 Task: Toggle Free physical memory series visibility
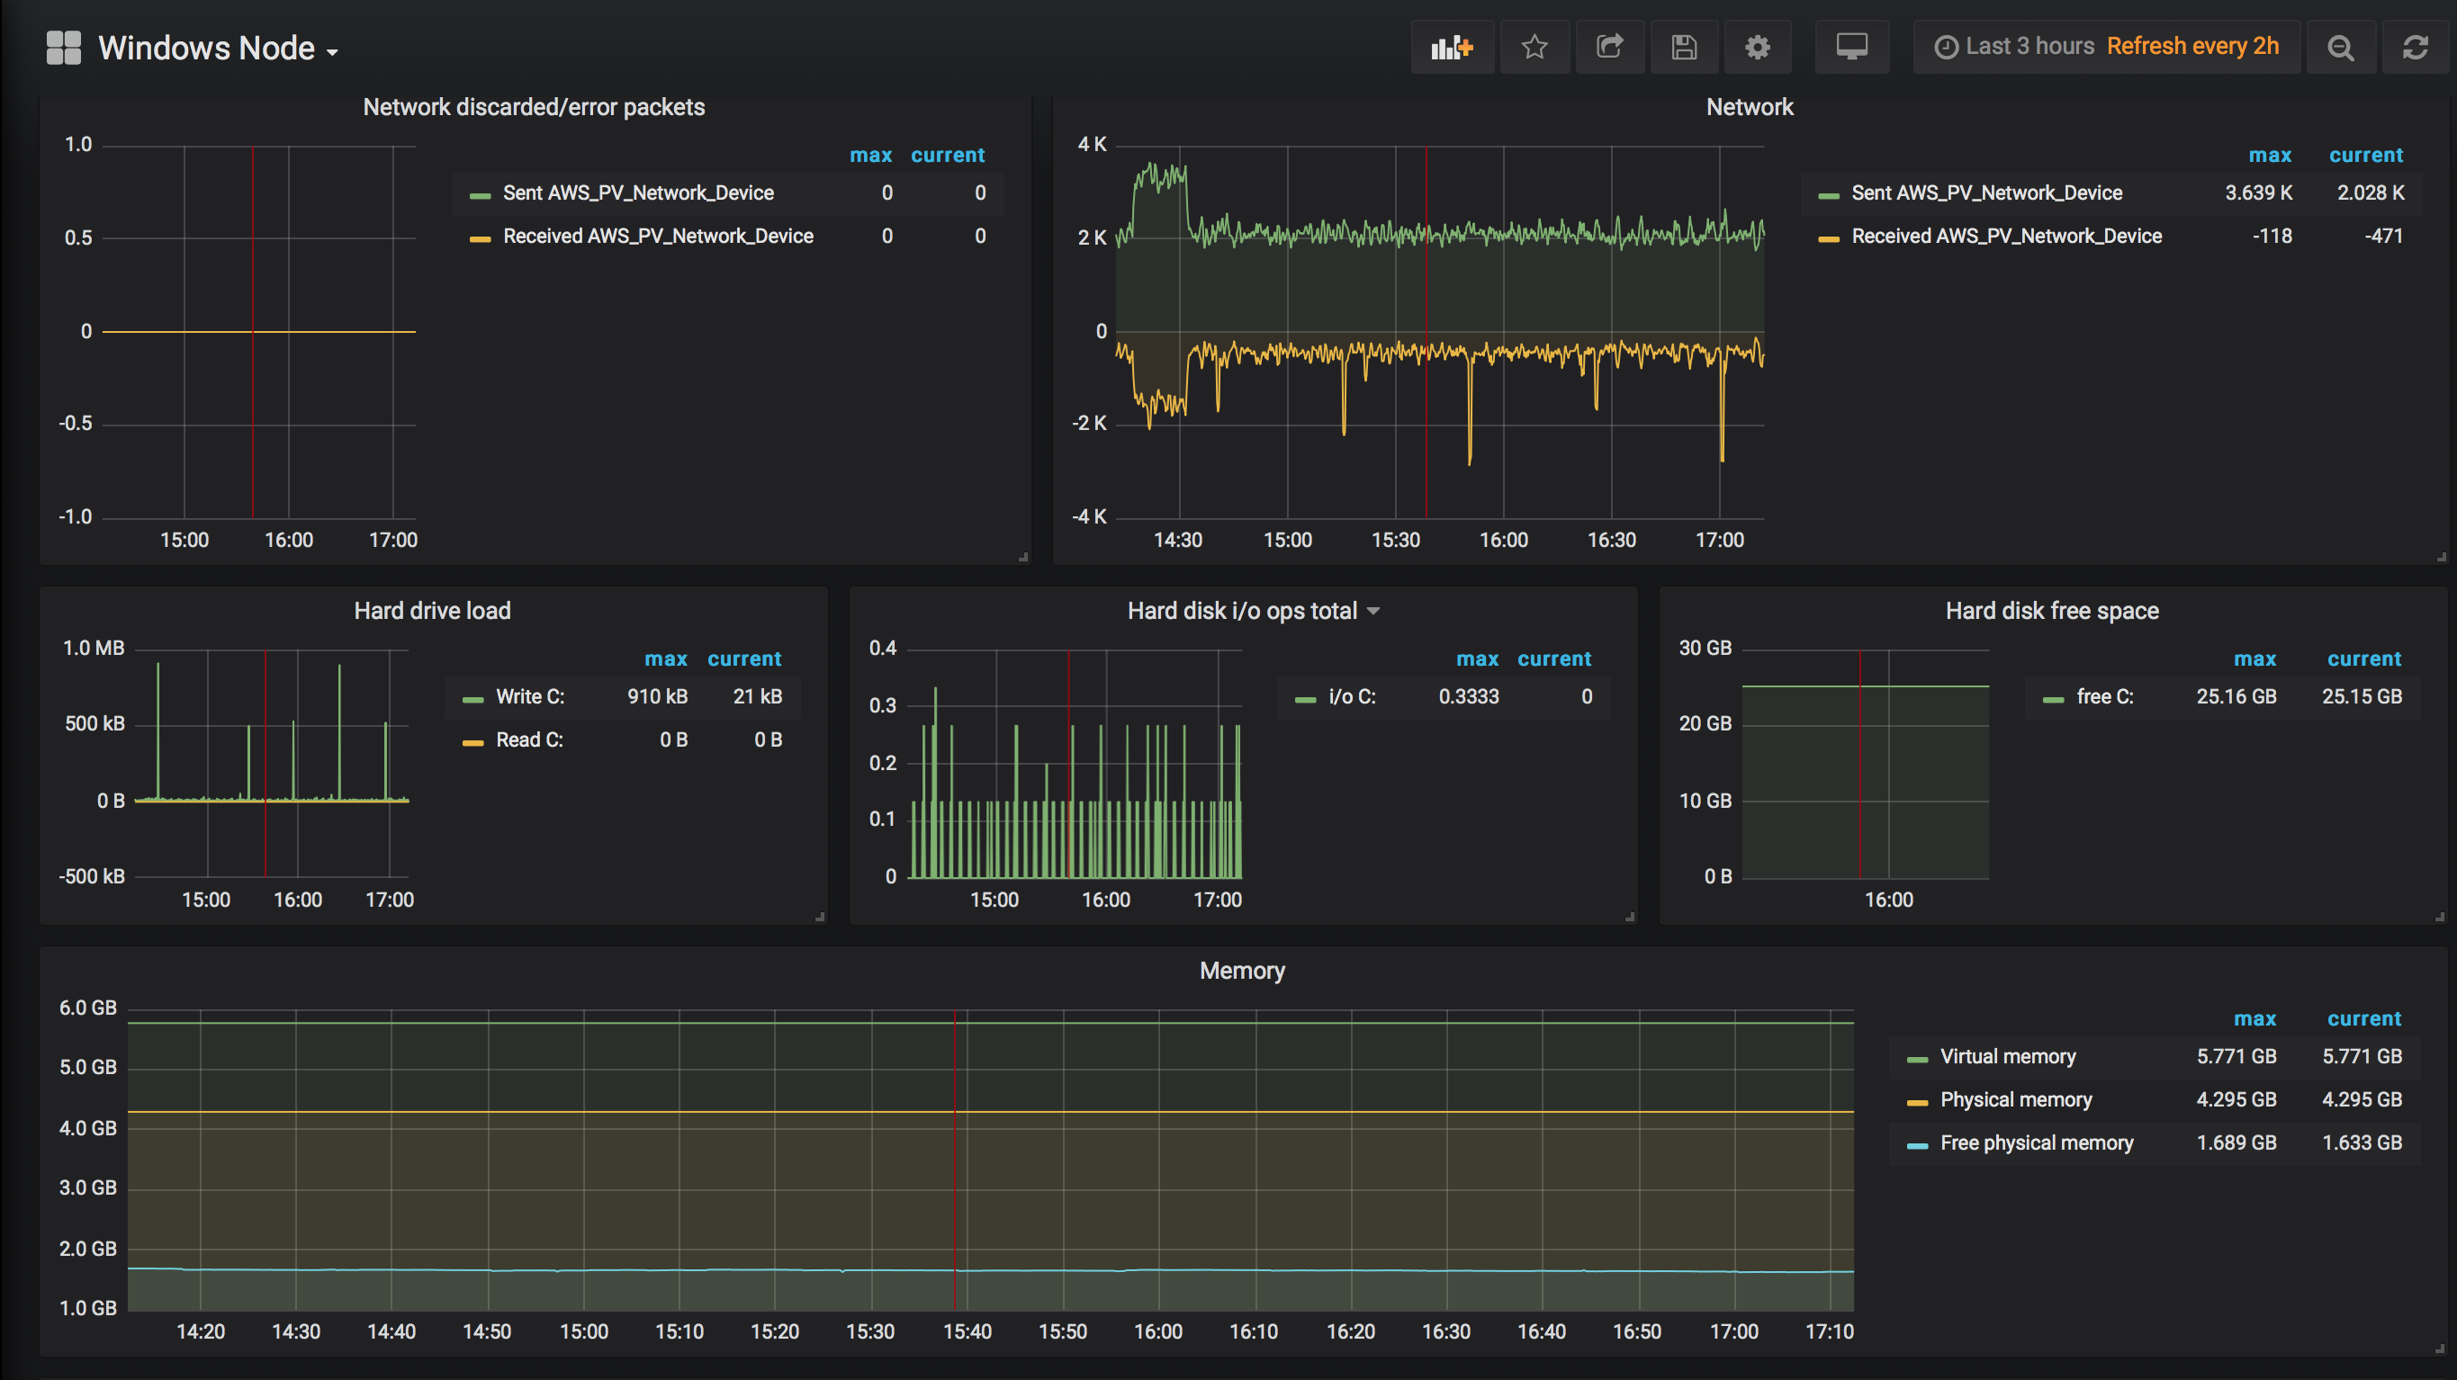coord(2037,1143)
